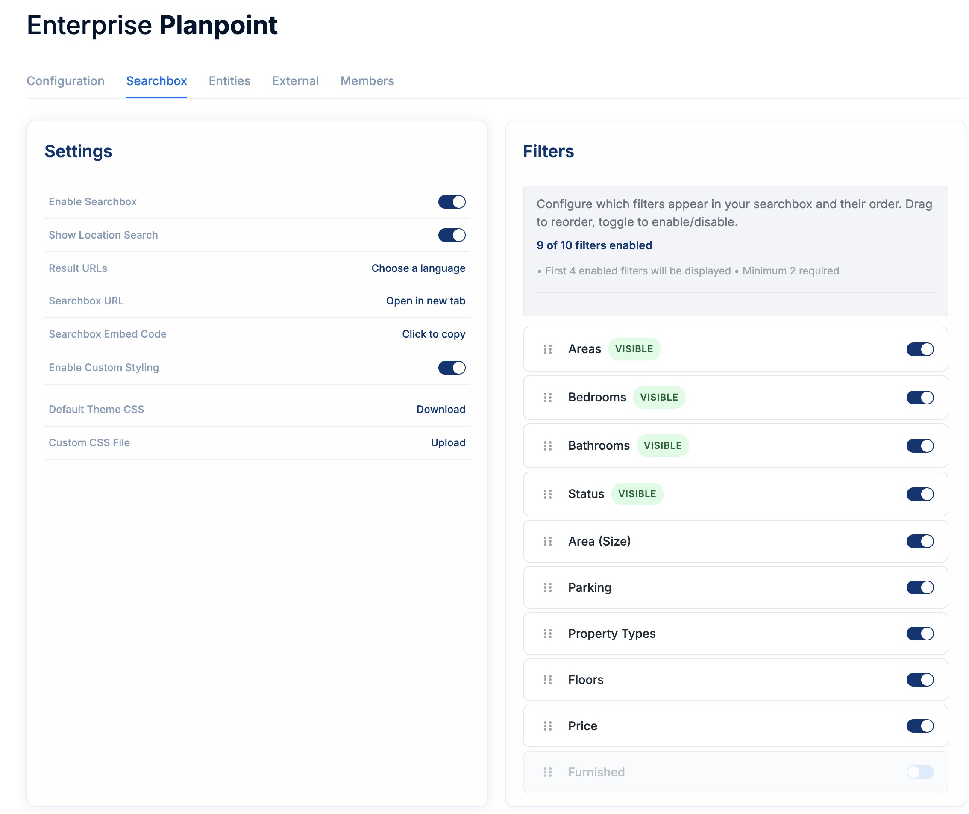969x814 pixels.
Task: Click Open in new tab link
Action: 426,301
